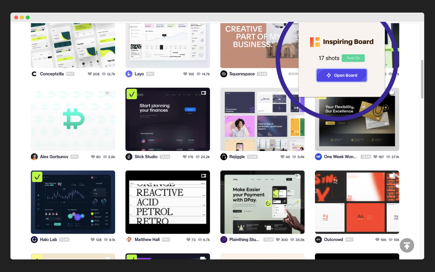The width and height of the screenshot is (435, 272).
Task: Open the Conceptzilla banking app shot thumbnail
Action: coord(73,45)
